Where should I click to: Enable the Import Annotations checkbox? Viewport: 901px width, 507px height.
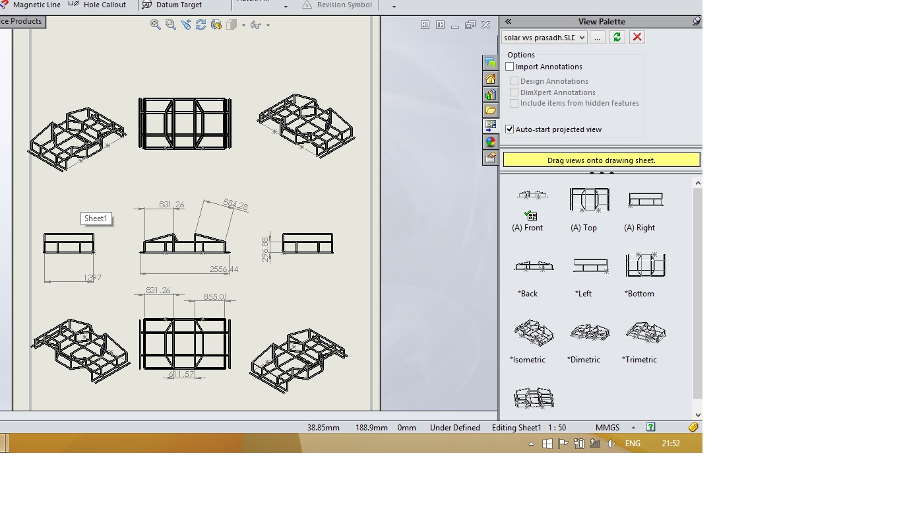click(x=509, y=67)
